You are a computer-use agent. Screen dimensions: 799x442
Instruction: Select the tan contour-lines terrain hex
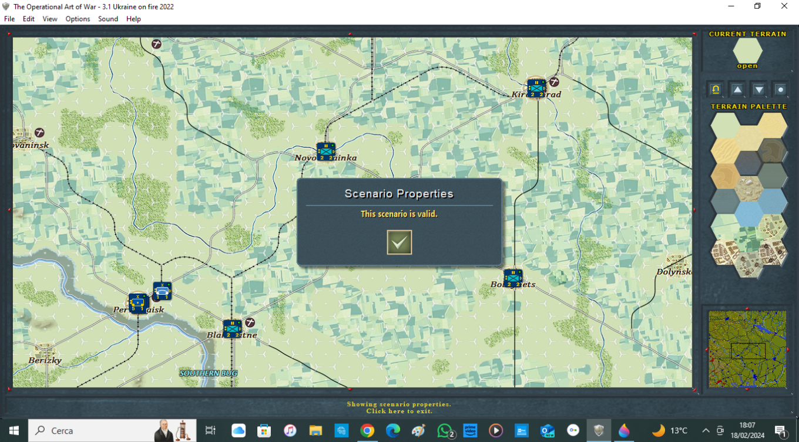[x=725, y=176]
